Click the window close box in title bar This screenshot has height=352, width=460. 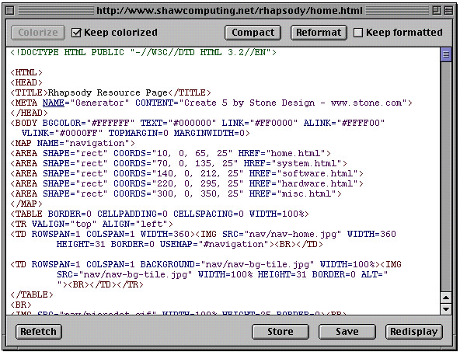tap(10, 11)
